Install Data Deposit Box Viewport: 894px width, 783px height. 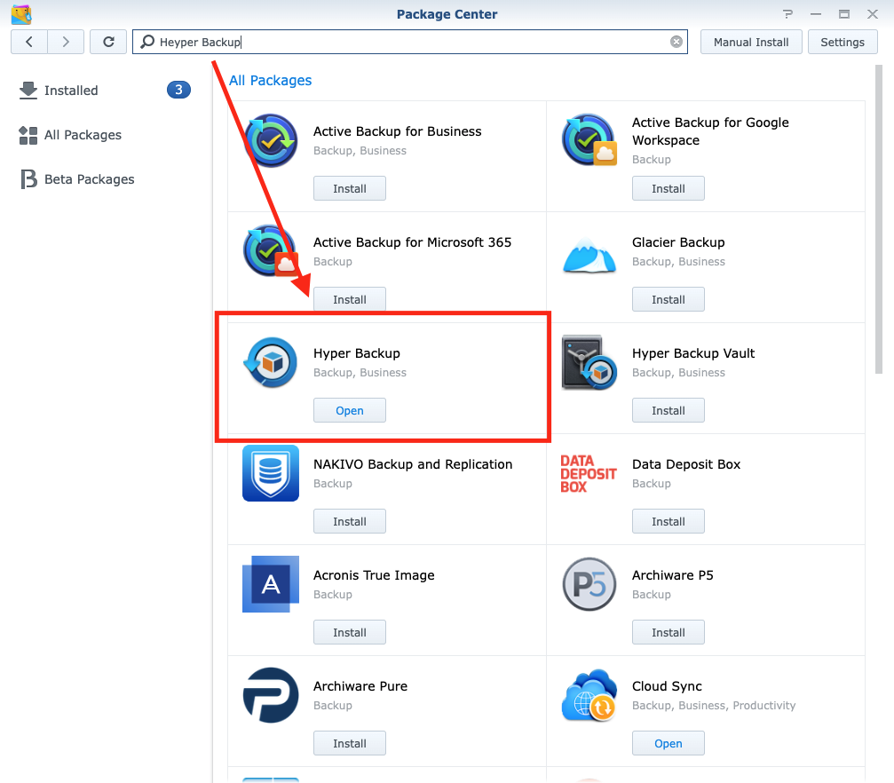tap(669, 521)
